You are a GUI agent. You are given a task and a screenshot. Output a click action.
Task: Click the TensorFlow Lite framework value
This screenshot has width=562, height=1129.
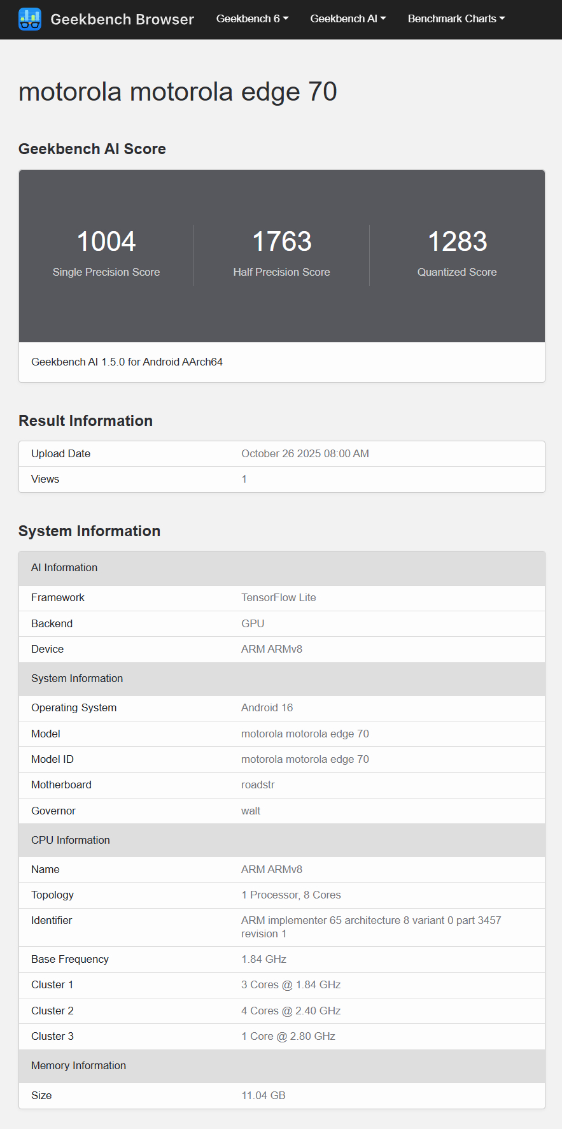(278, 597)
